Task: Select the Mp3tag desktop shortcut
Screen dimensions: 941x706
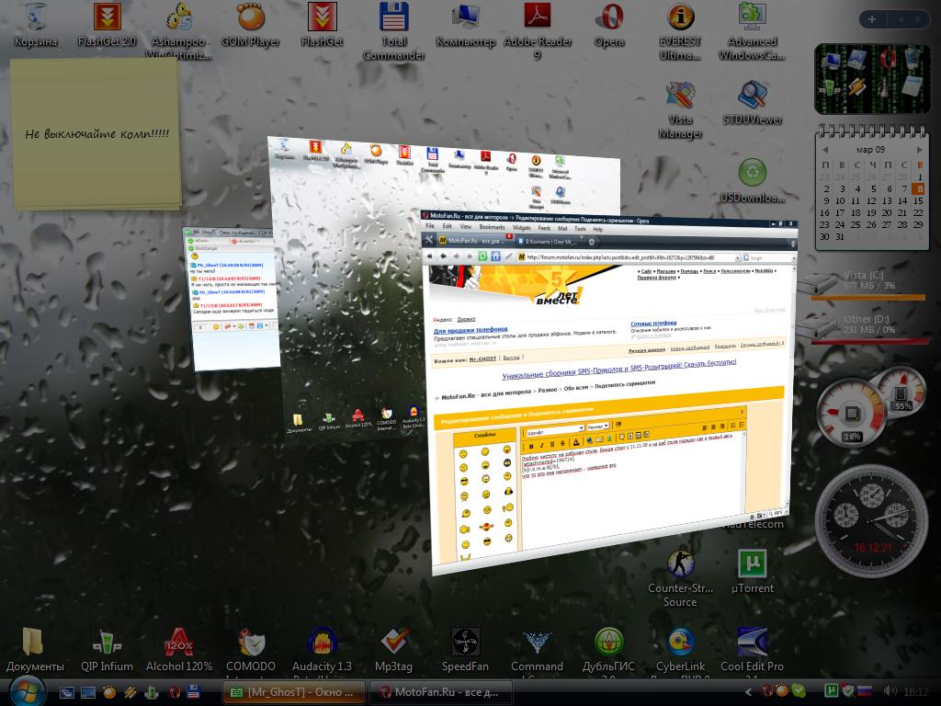Action: tap(393, 650)
